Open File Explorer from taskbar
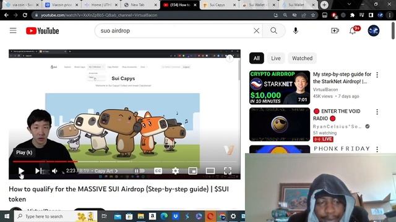The height and width of the screenshot is (222, 396). (x=140, y=216)
